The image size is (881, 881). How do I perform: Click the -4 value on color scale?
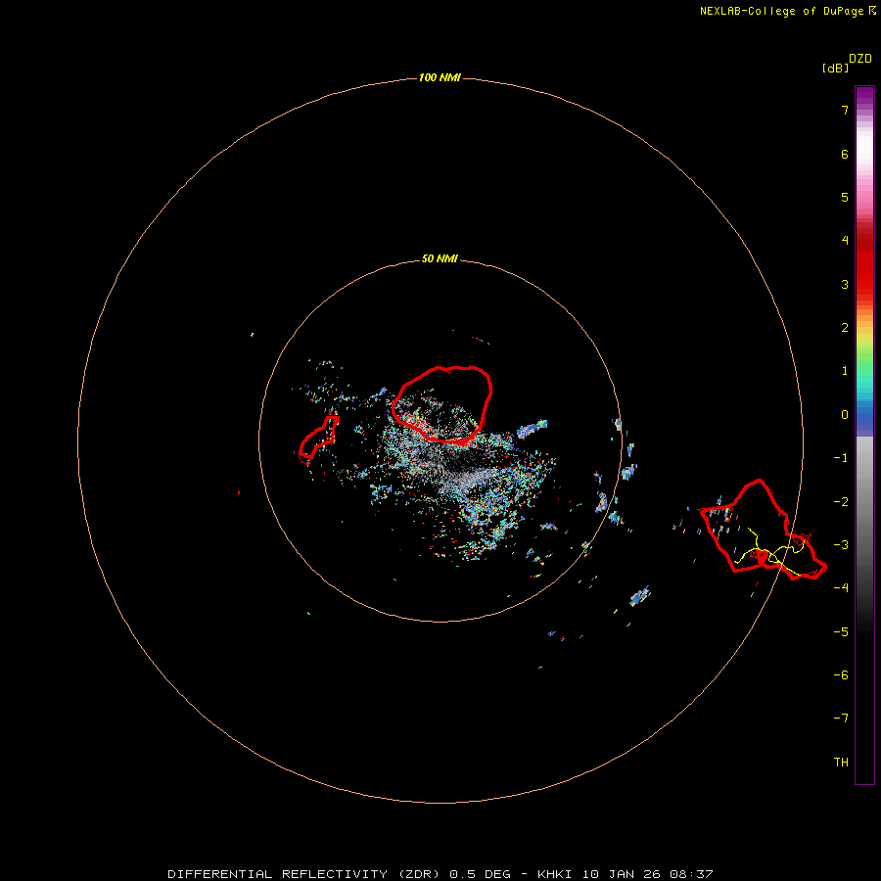click(x=841, y=587)
